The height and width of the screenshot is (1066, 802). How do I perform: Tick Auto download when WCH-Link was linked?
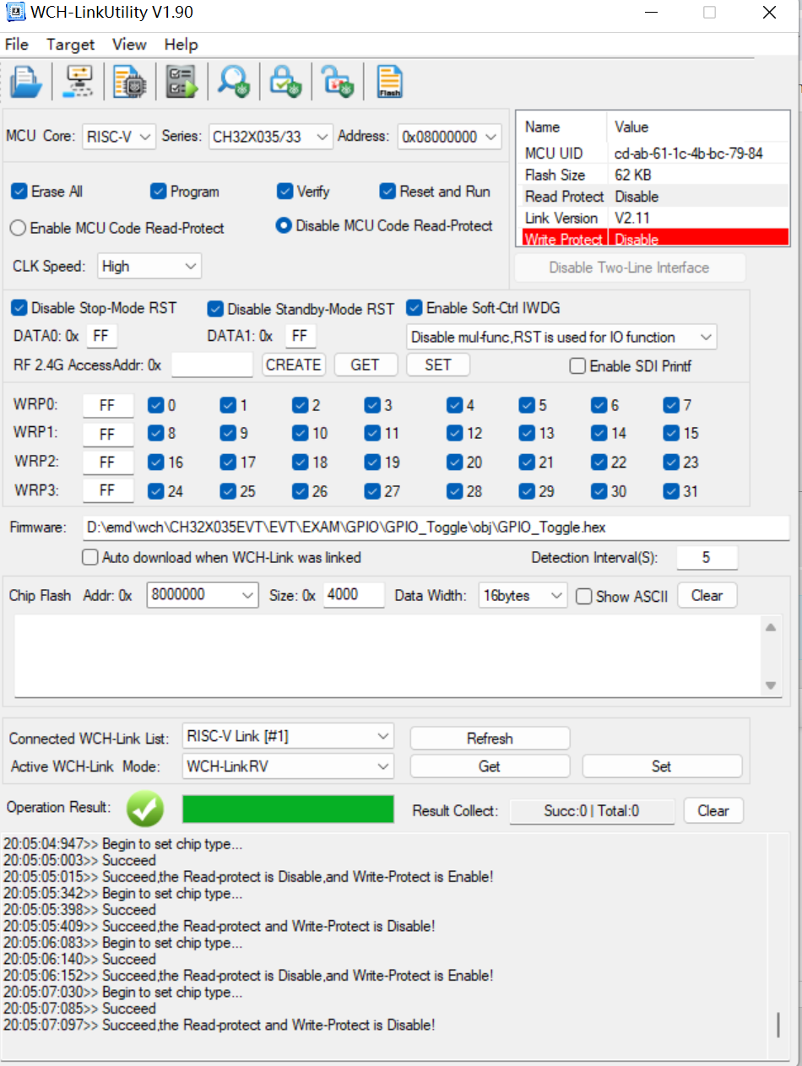tap(89, 557)
